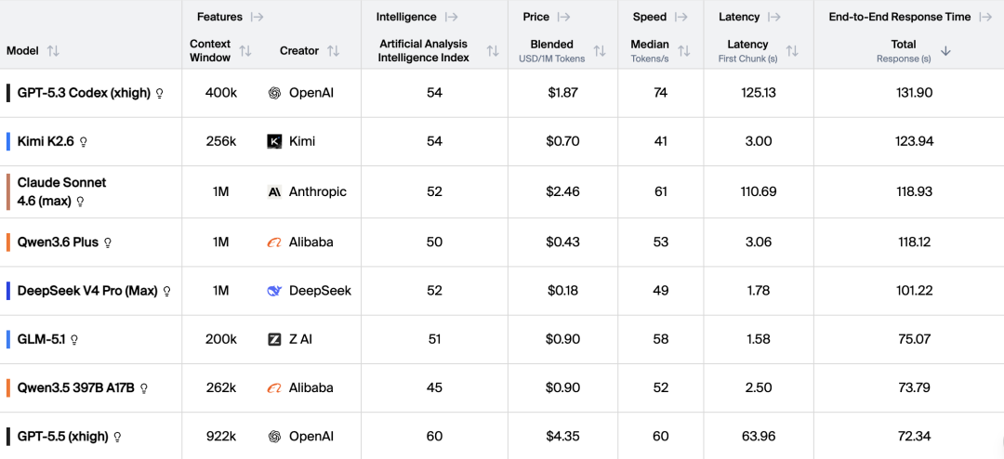
Task: Sort by Latency First Chunk arrows
Action: click(x=792, y=50)
